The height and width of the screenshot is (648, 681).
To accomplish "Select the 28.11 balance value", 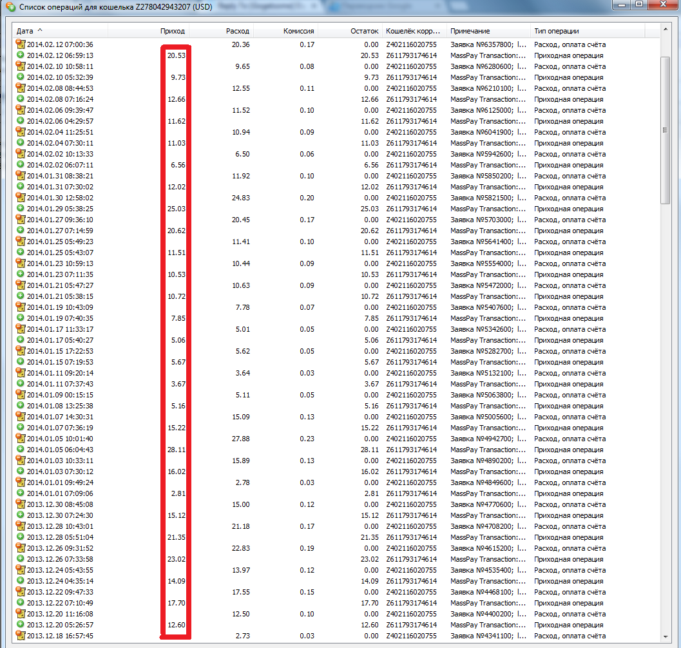I will click(x=370, y=450).
